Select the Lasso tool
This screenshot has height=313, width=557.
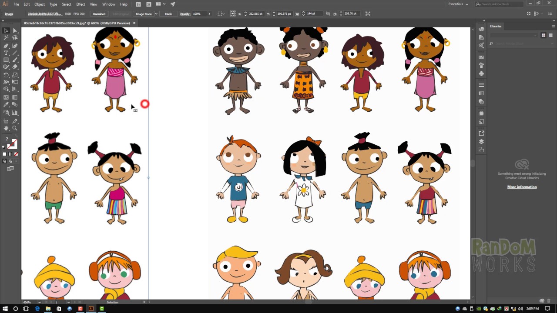[15, 38]
